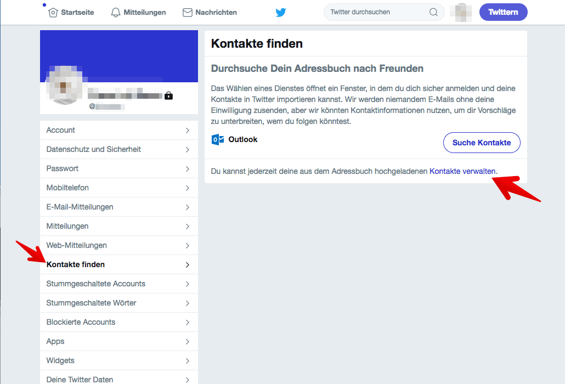Screen dimensions: 565x384
Task: Open Deine Twitter Daten
Action: [119, 377]
